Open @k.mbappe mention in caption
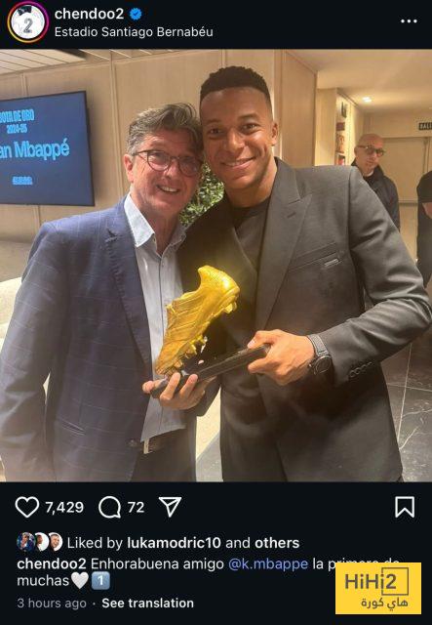Viewport: 432px width, 625px height. point(268,563)
